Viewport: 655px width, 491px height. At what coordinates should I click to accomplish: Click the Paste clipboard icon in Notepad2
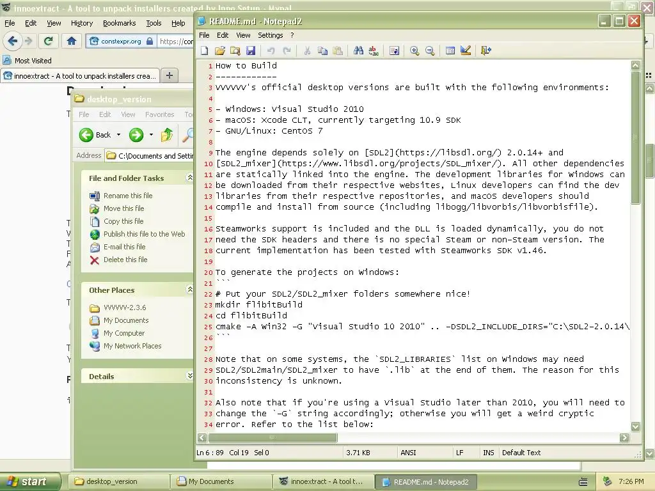tap(338, 51)
